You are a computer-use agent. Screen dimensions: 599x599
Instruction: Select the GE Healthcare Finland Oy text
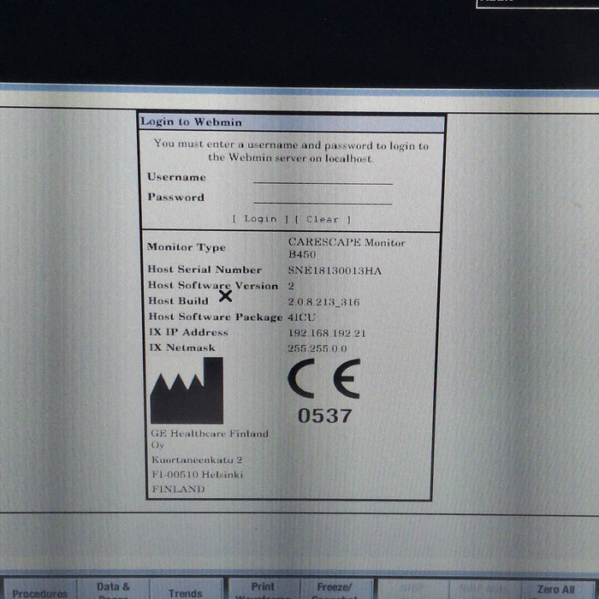coord(210,439)
